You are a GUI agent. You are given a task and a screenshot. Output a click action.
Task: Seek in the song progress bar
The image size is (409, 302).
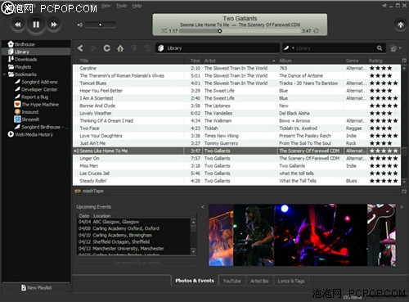coord(240,31)
